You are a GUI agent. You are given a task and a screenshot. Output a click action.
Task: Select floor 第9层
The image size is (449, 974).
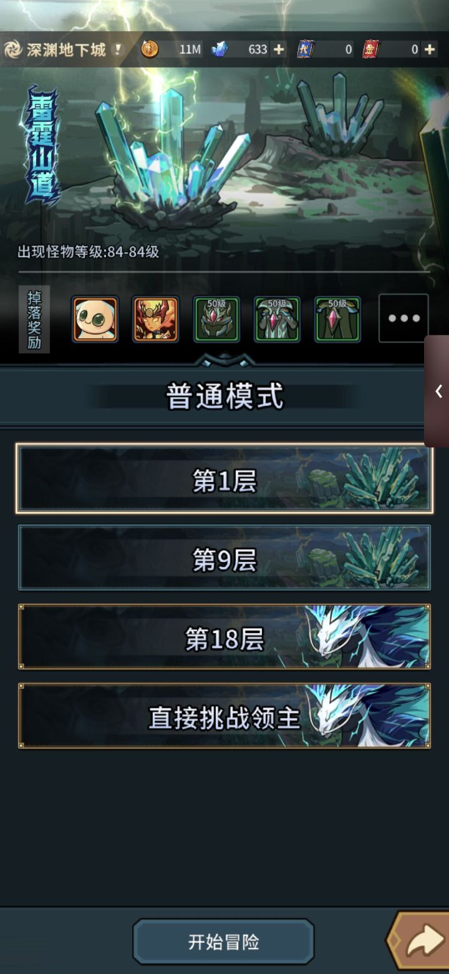[224, 558]
